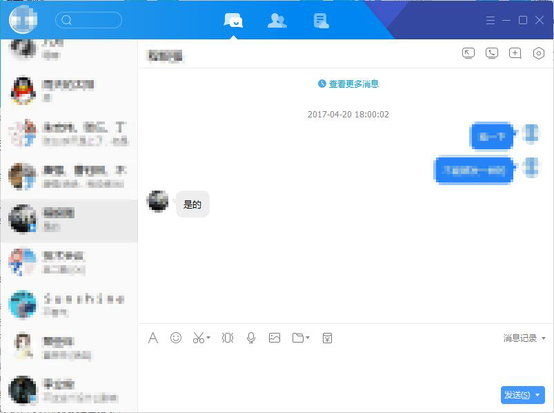Click the send picture icon
The height and width of the screenshot is (413, 554).
pos(275,338)
